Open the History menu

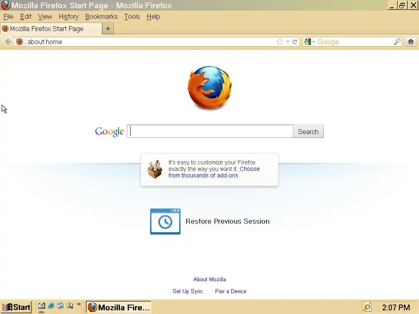(69, 16)
